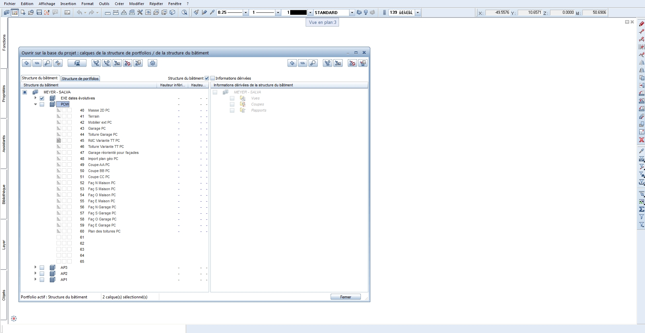Open the Créer menu

pos(119,4)
